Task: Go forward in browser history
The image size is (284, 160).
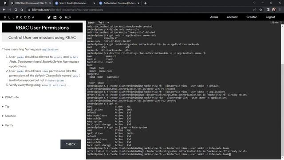Action: [x=10, y=10]
